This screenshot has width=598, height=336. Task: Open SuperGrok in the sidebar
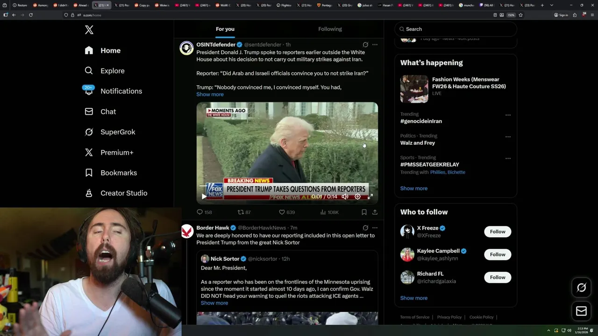110,132
